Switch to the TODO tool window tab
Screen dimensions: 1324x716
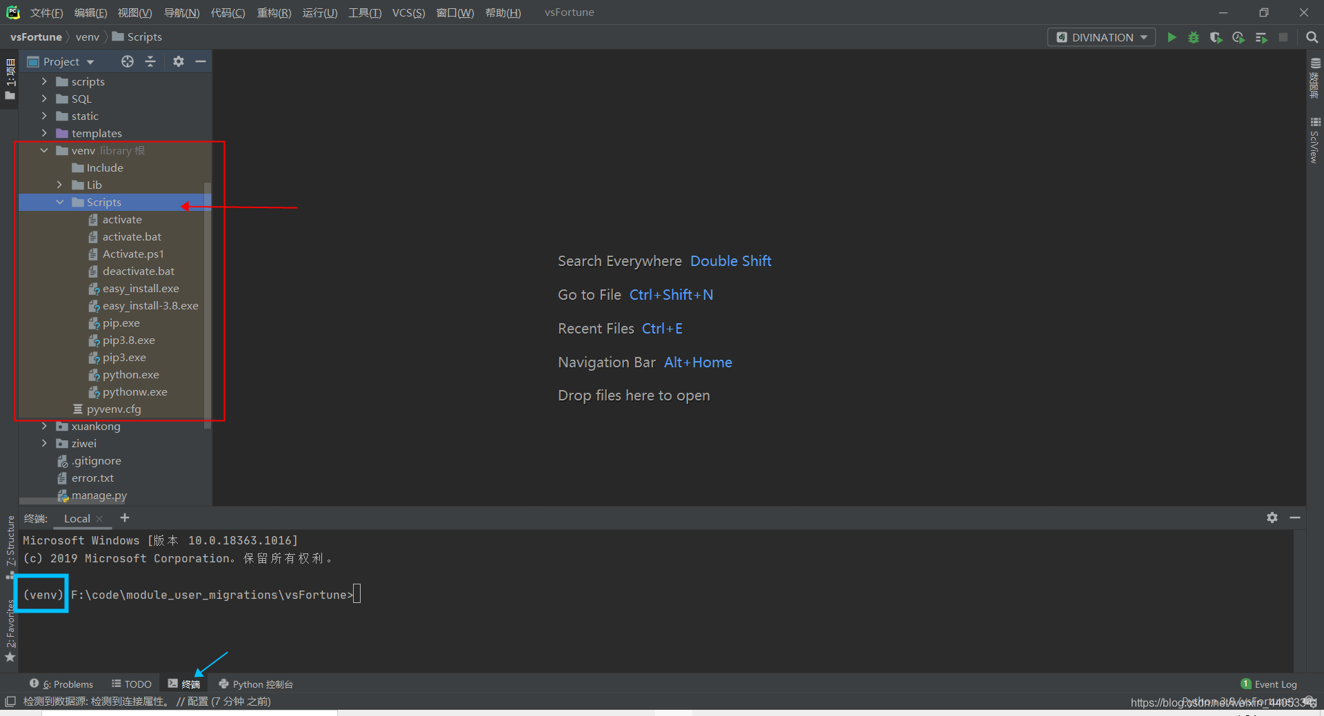(131, 684)
